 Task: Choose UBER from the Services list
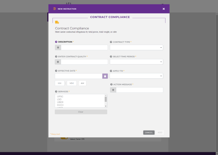[x=60, y=102]
